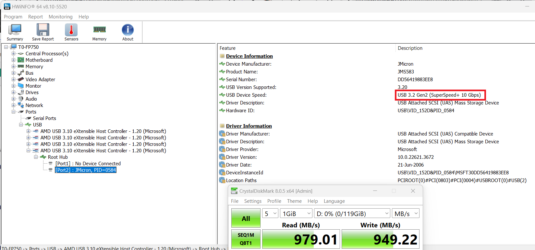Click the CrystalDiskMark title bar icon

click(234, 191)
